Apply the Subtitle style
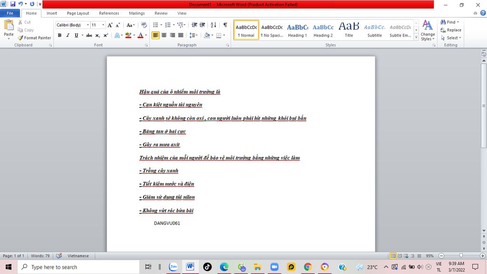Screen dimensions: 487x274 coord(375,30)
